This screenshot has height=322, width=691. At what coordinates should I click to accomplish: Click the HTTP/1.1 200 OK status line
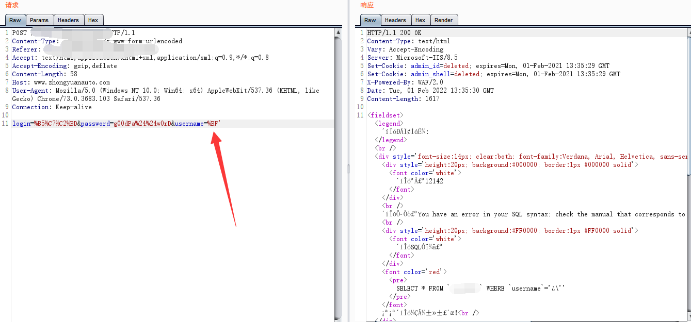click(x=394, y=33)
